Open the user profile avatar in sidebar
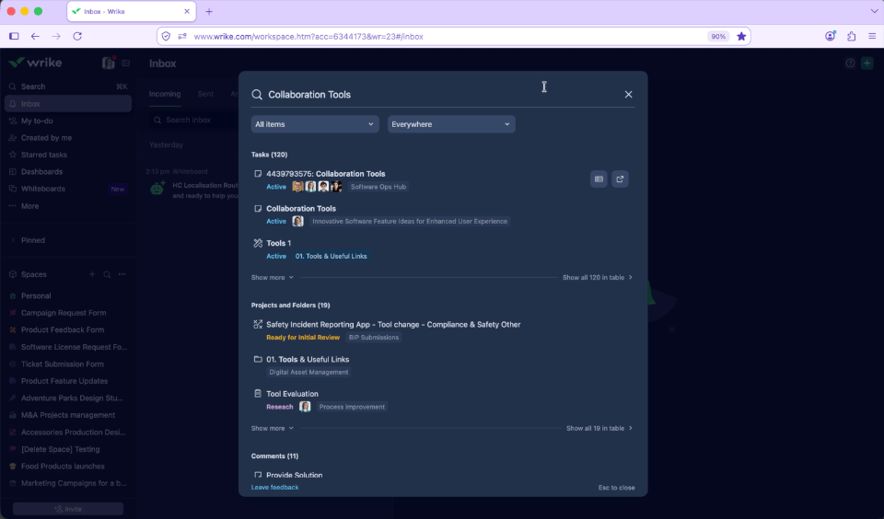 click(x=108, y=63)
